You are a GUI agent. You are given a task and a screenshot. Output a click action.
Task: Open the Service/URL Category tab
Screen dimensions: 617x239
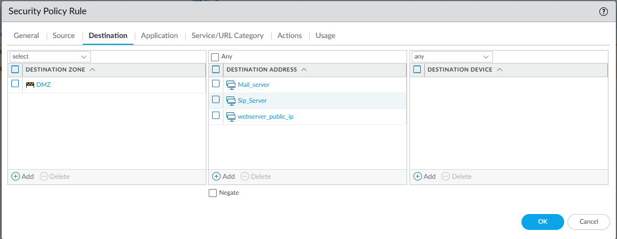point(227,36)
